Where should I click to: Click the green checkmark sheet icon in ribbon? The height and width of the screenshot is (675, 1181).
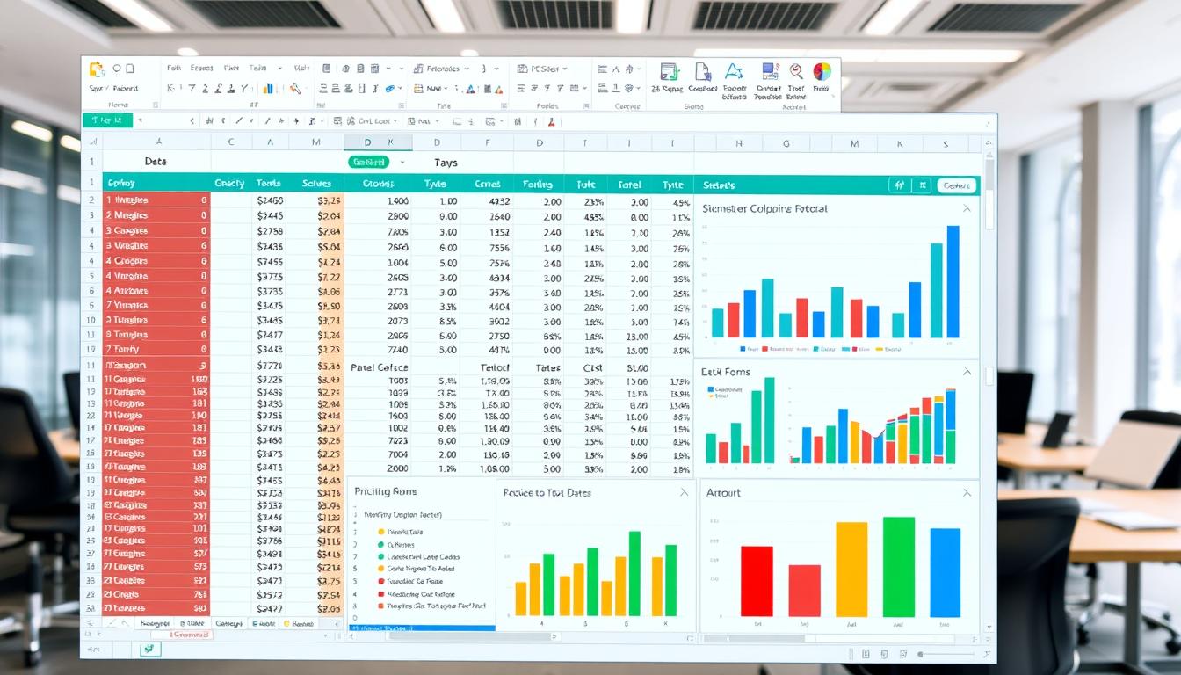[x=669, y=72]
